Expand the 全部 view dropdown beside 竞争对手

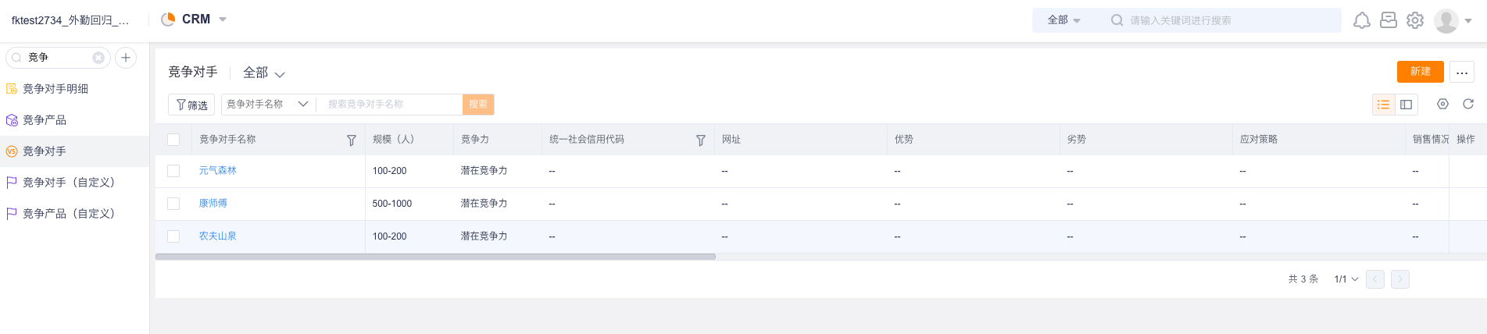point(264,73)
